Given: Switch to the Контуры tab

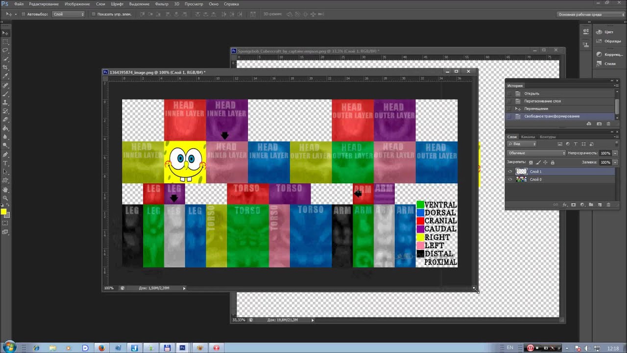Looking at the screenshot, I should [x=547, y=137].
